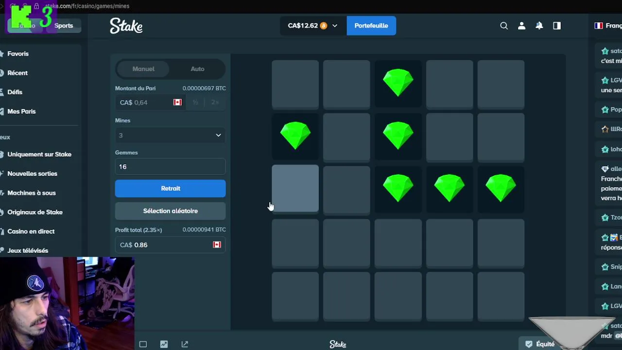Viewport: 622px width, 350px height.
Task: Click the double bet 2× button
Action: (x=215, y=102)
